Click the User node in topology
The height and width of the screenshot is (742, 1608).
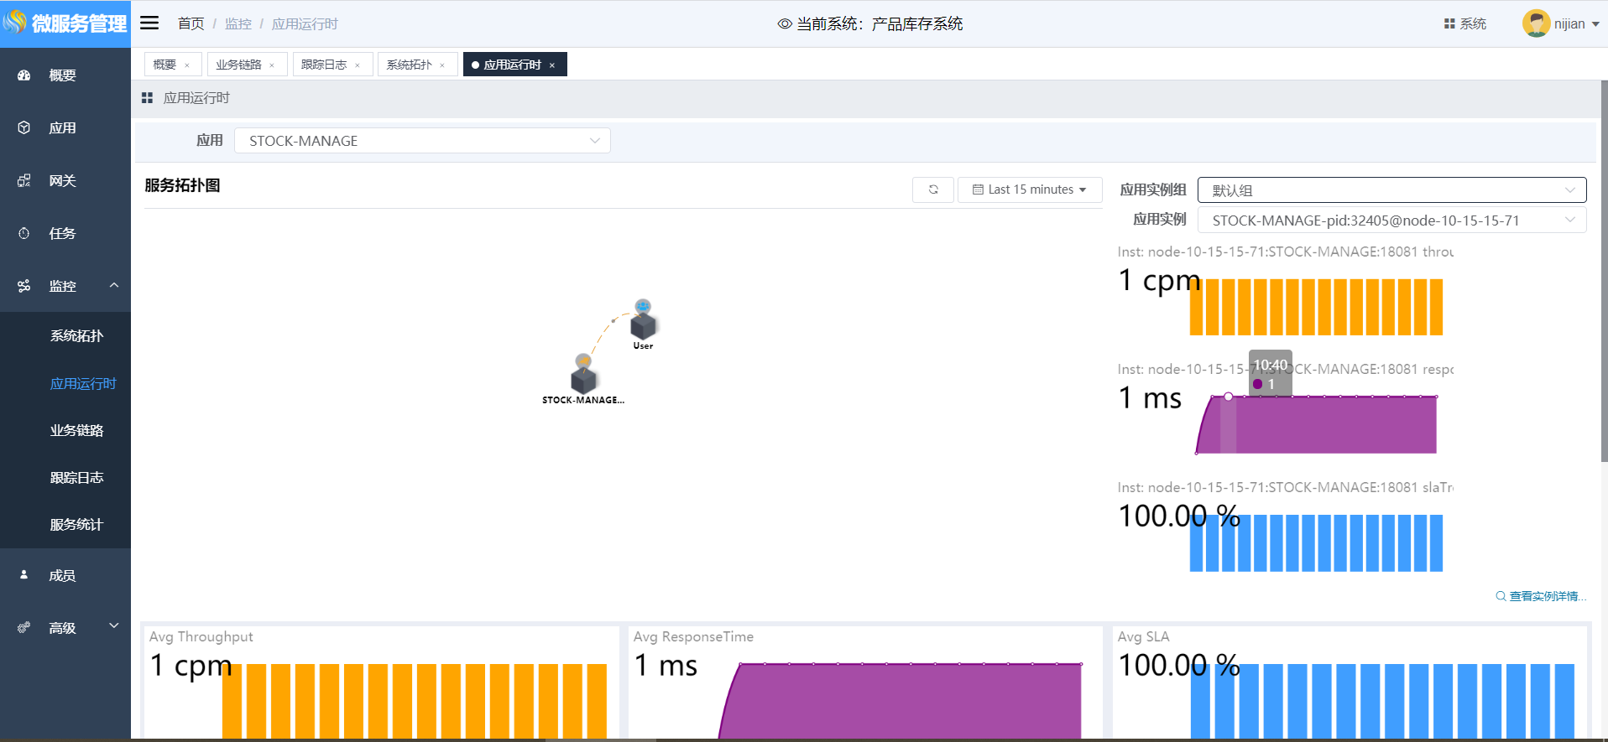(x=643, y=322)
